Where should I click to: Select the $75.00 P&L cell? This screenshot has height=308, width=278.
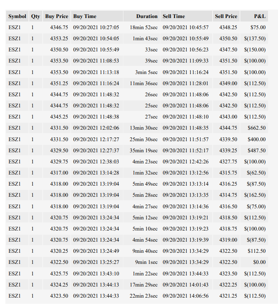[254, 27]
